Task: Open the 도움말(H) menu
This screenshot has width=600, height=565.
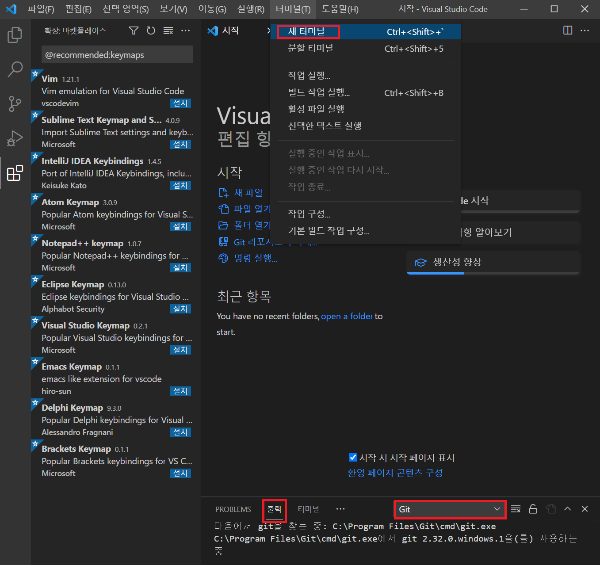Action: pos(340,9)
